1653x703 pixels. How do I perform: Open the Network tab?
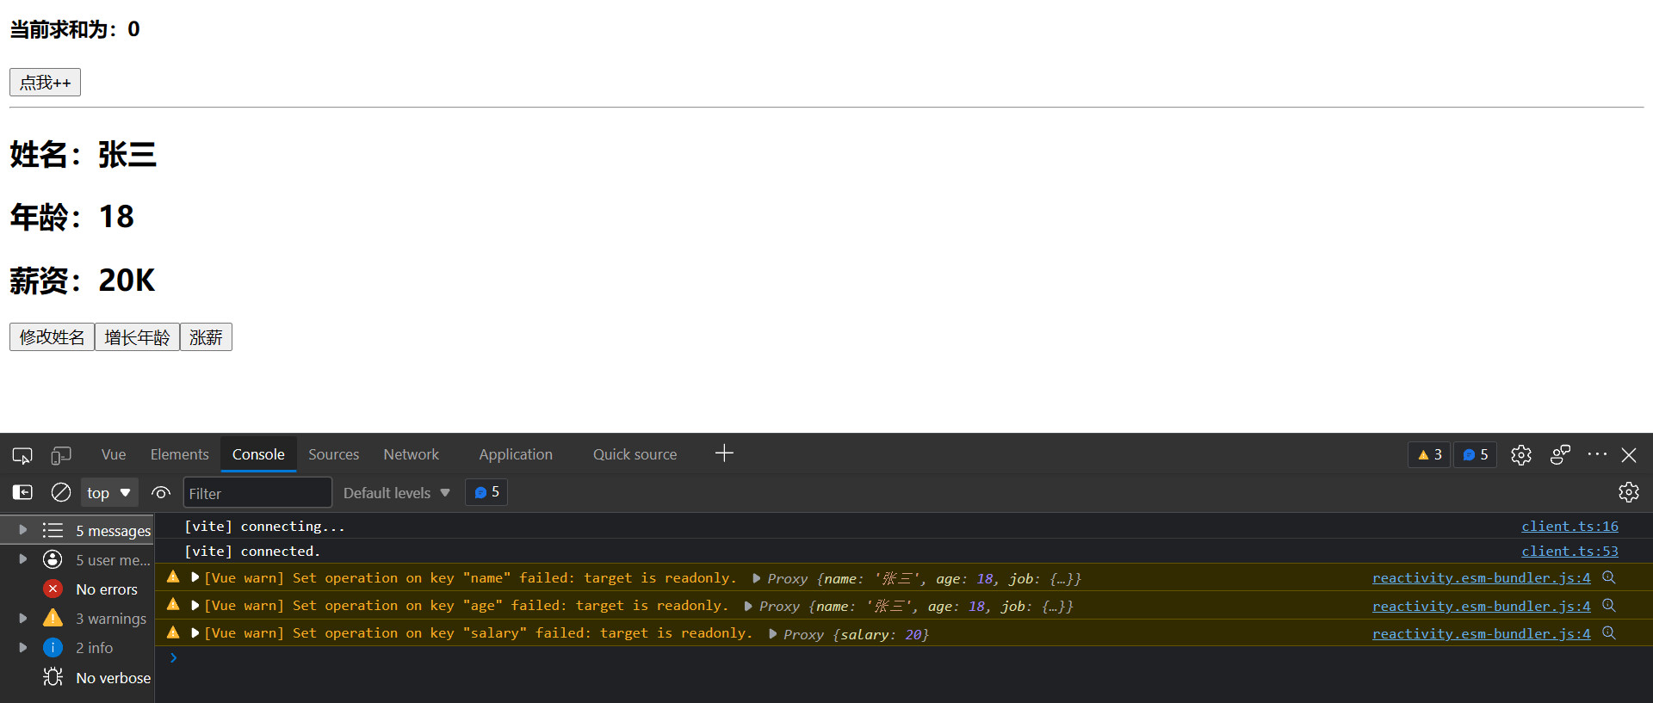click(412, 454)
